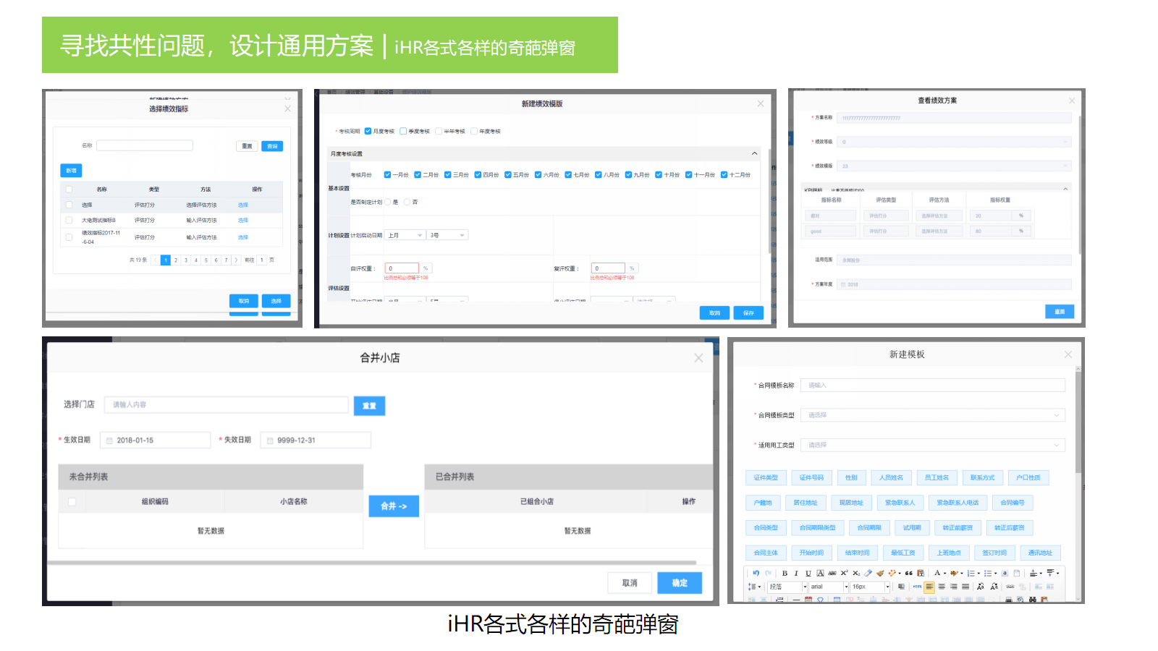Viewport: 1158px width, 651px height.
Task: Click the 选择门店 input field
Action: click(x=226, y=405)
